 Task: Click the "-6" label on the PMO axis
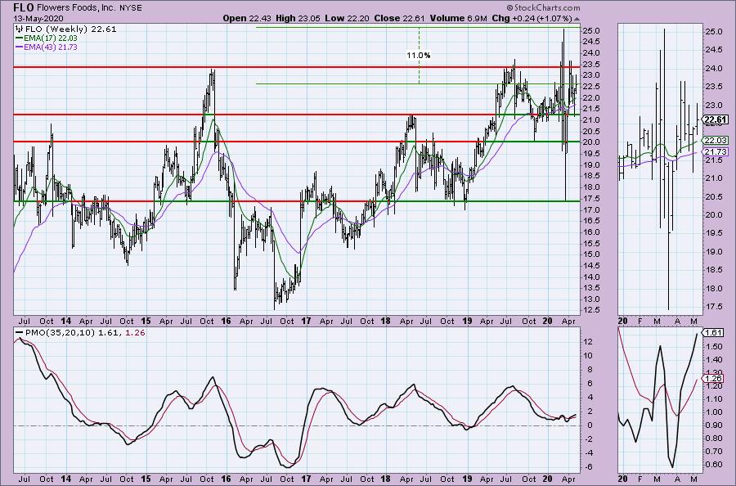click(x=588, y=466)
